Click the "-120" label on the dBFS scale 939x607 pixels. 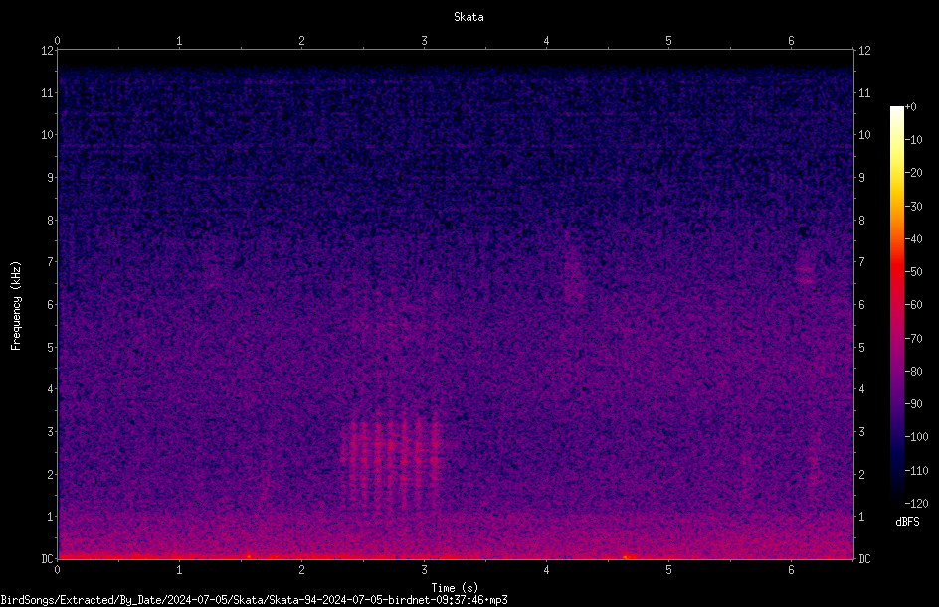point(916,503)
